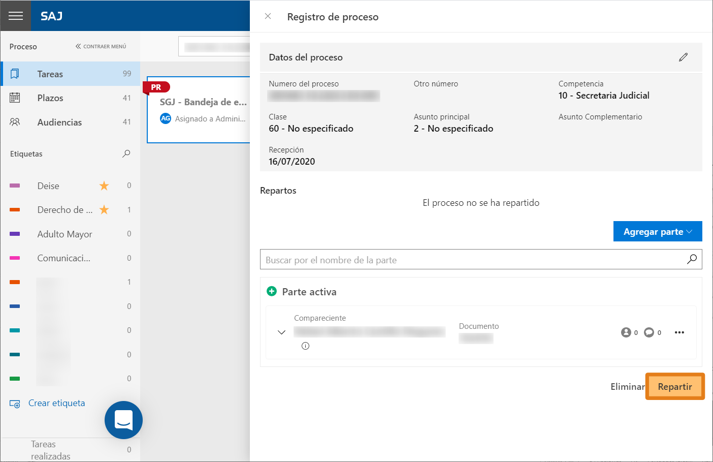Click search field in task list header
The image size is (713, 462).
[x=214, y=46]
